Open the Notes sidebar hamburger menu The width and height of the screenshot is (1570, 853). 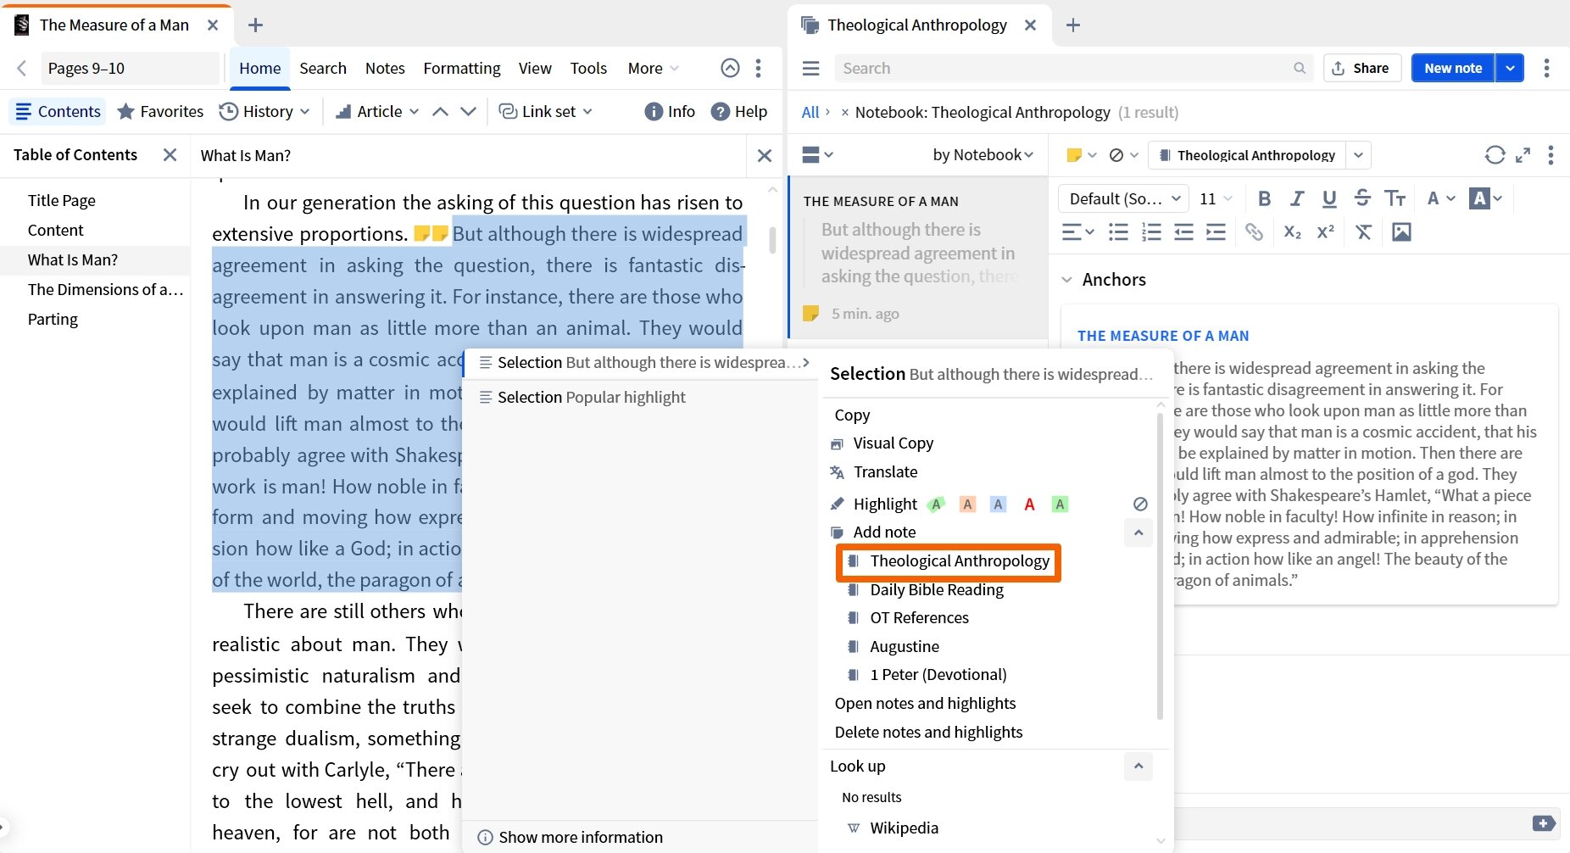811,69
